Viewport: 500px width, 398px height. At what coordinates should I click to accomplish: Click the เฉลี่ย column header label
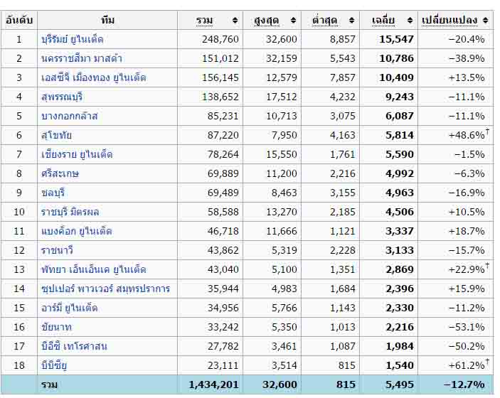pyautogui.click(x=383, y=21)
